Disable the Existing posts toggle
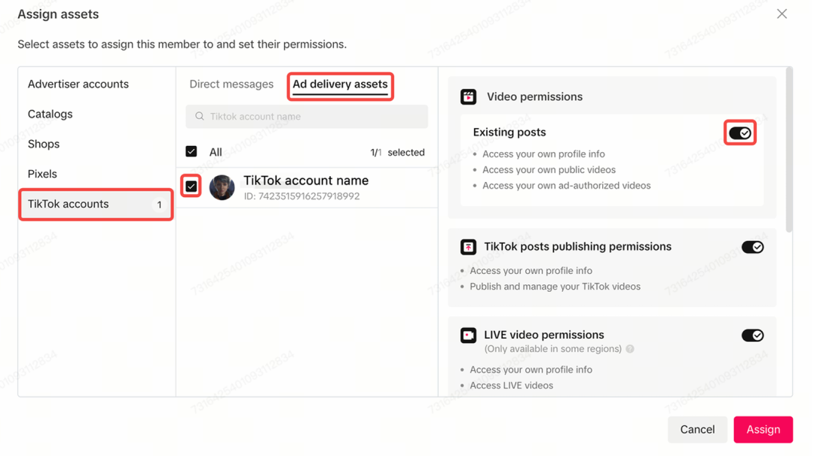Screen dimensions: 814x456 tap(740, 133)
